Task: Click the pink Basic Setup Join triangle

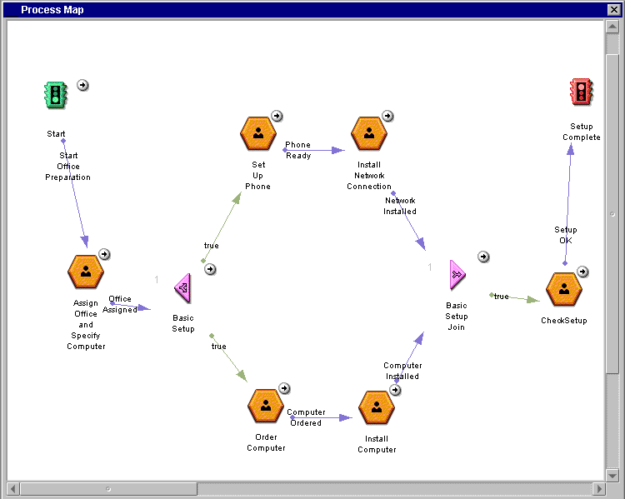Action: pos(457,275)
